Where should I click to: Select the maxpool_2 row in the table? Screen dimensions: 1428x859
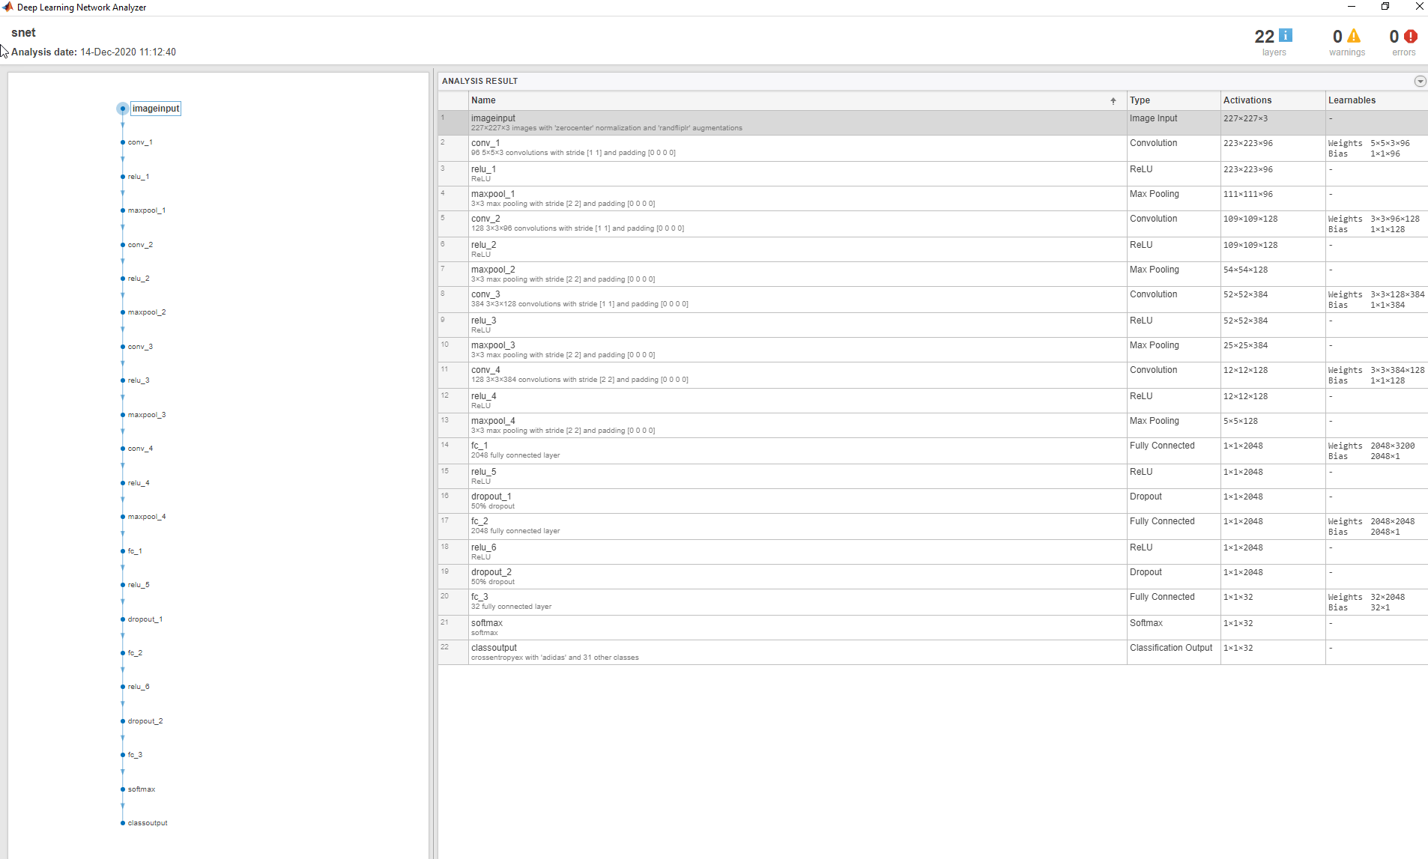click(933, 274)
